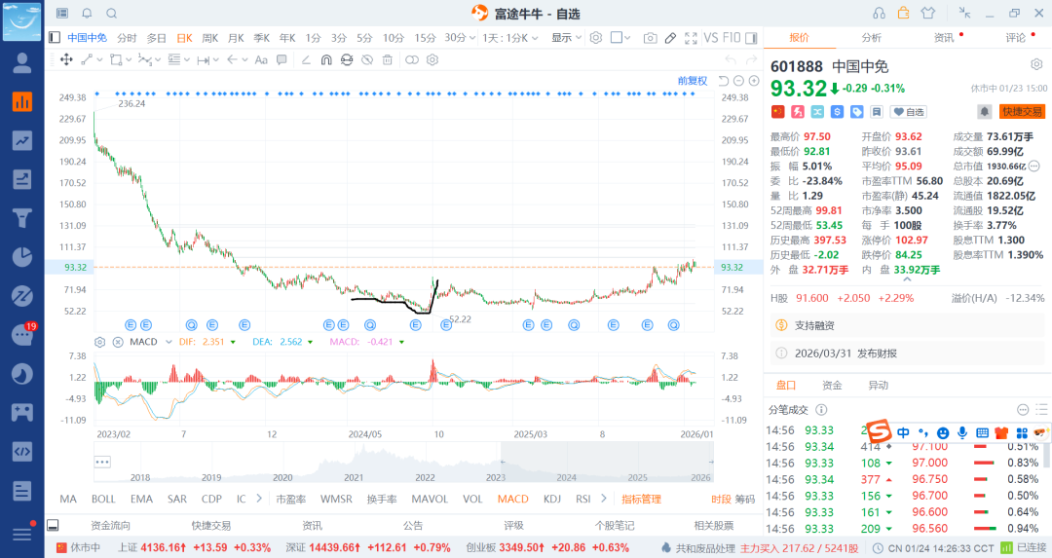Open the notification bell in title bar
Screen dimensions: 1052x558
(88, 14)
